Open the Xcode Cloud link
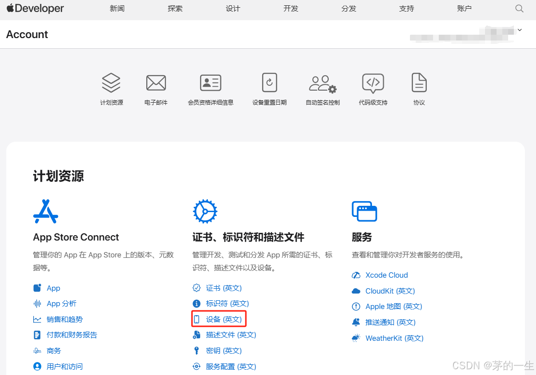 387,275
